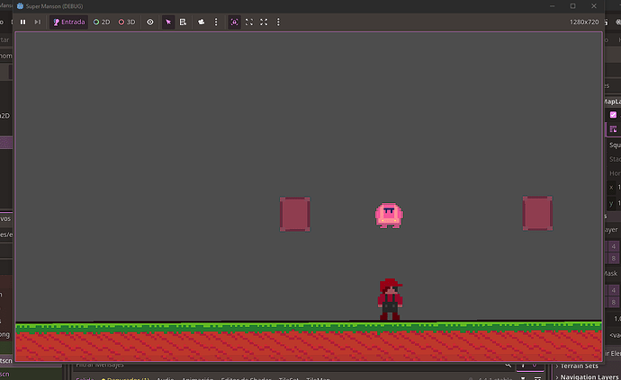Click the pink tileset icon in the editor inspector
The width and height of the screenshot is (621, 380).
coord(614,129)
